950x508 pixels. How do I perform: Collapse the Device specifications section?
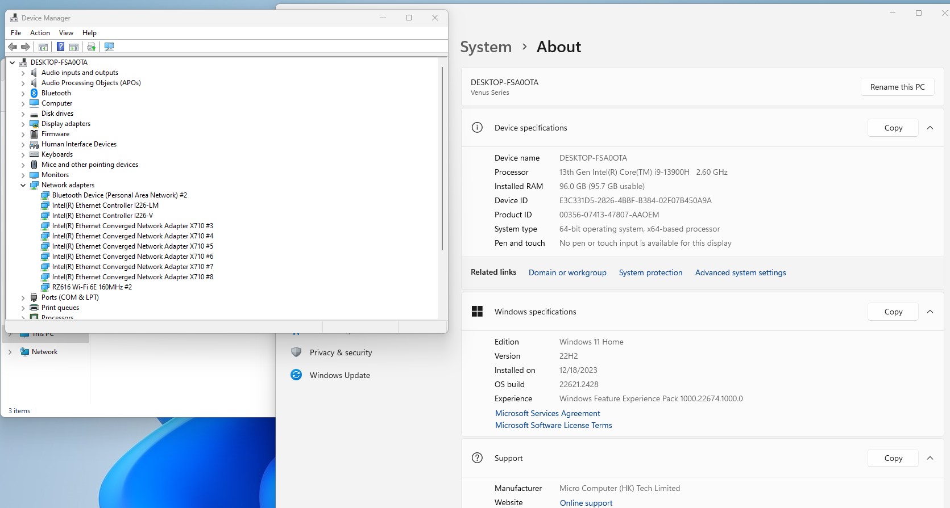[x=930, y=128]
